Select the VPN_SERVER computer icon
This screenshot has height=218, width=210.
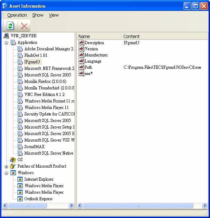[7, 36]
